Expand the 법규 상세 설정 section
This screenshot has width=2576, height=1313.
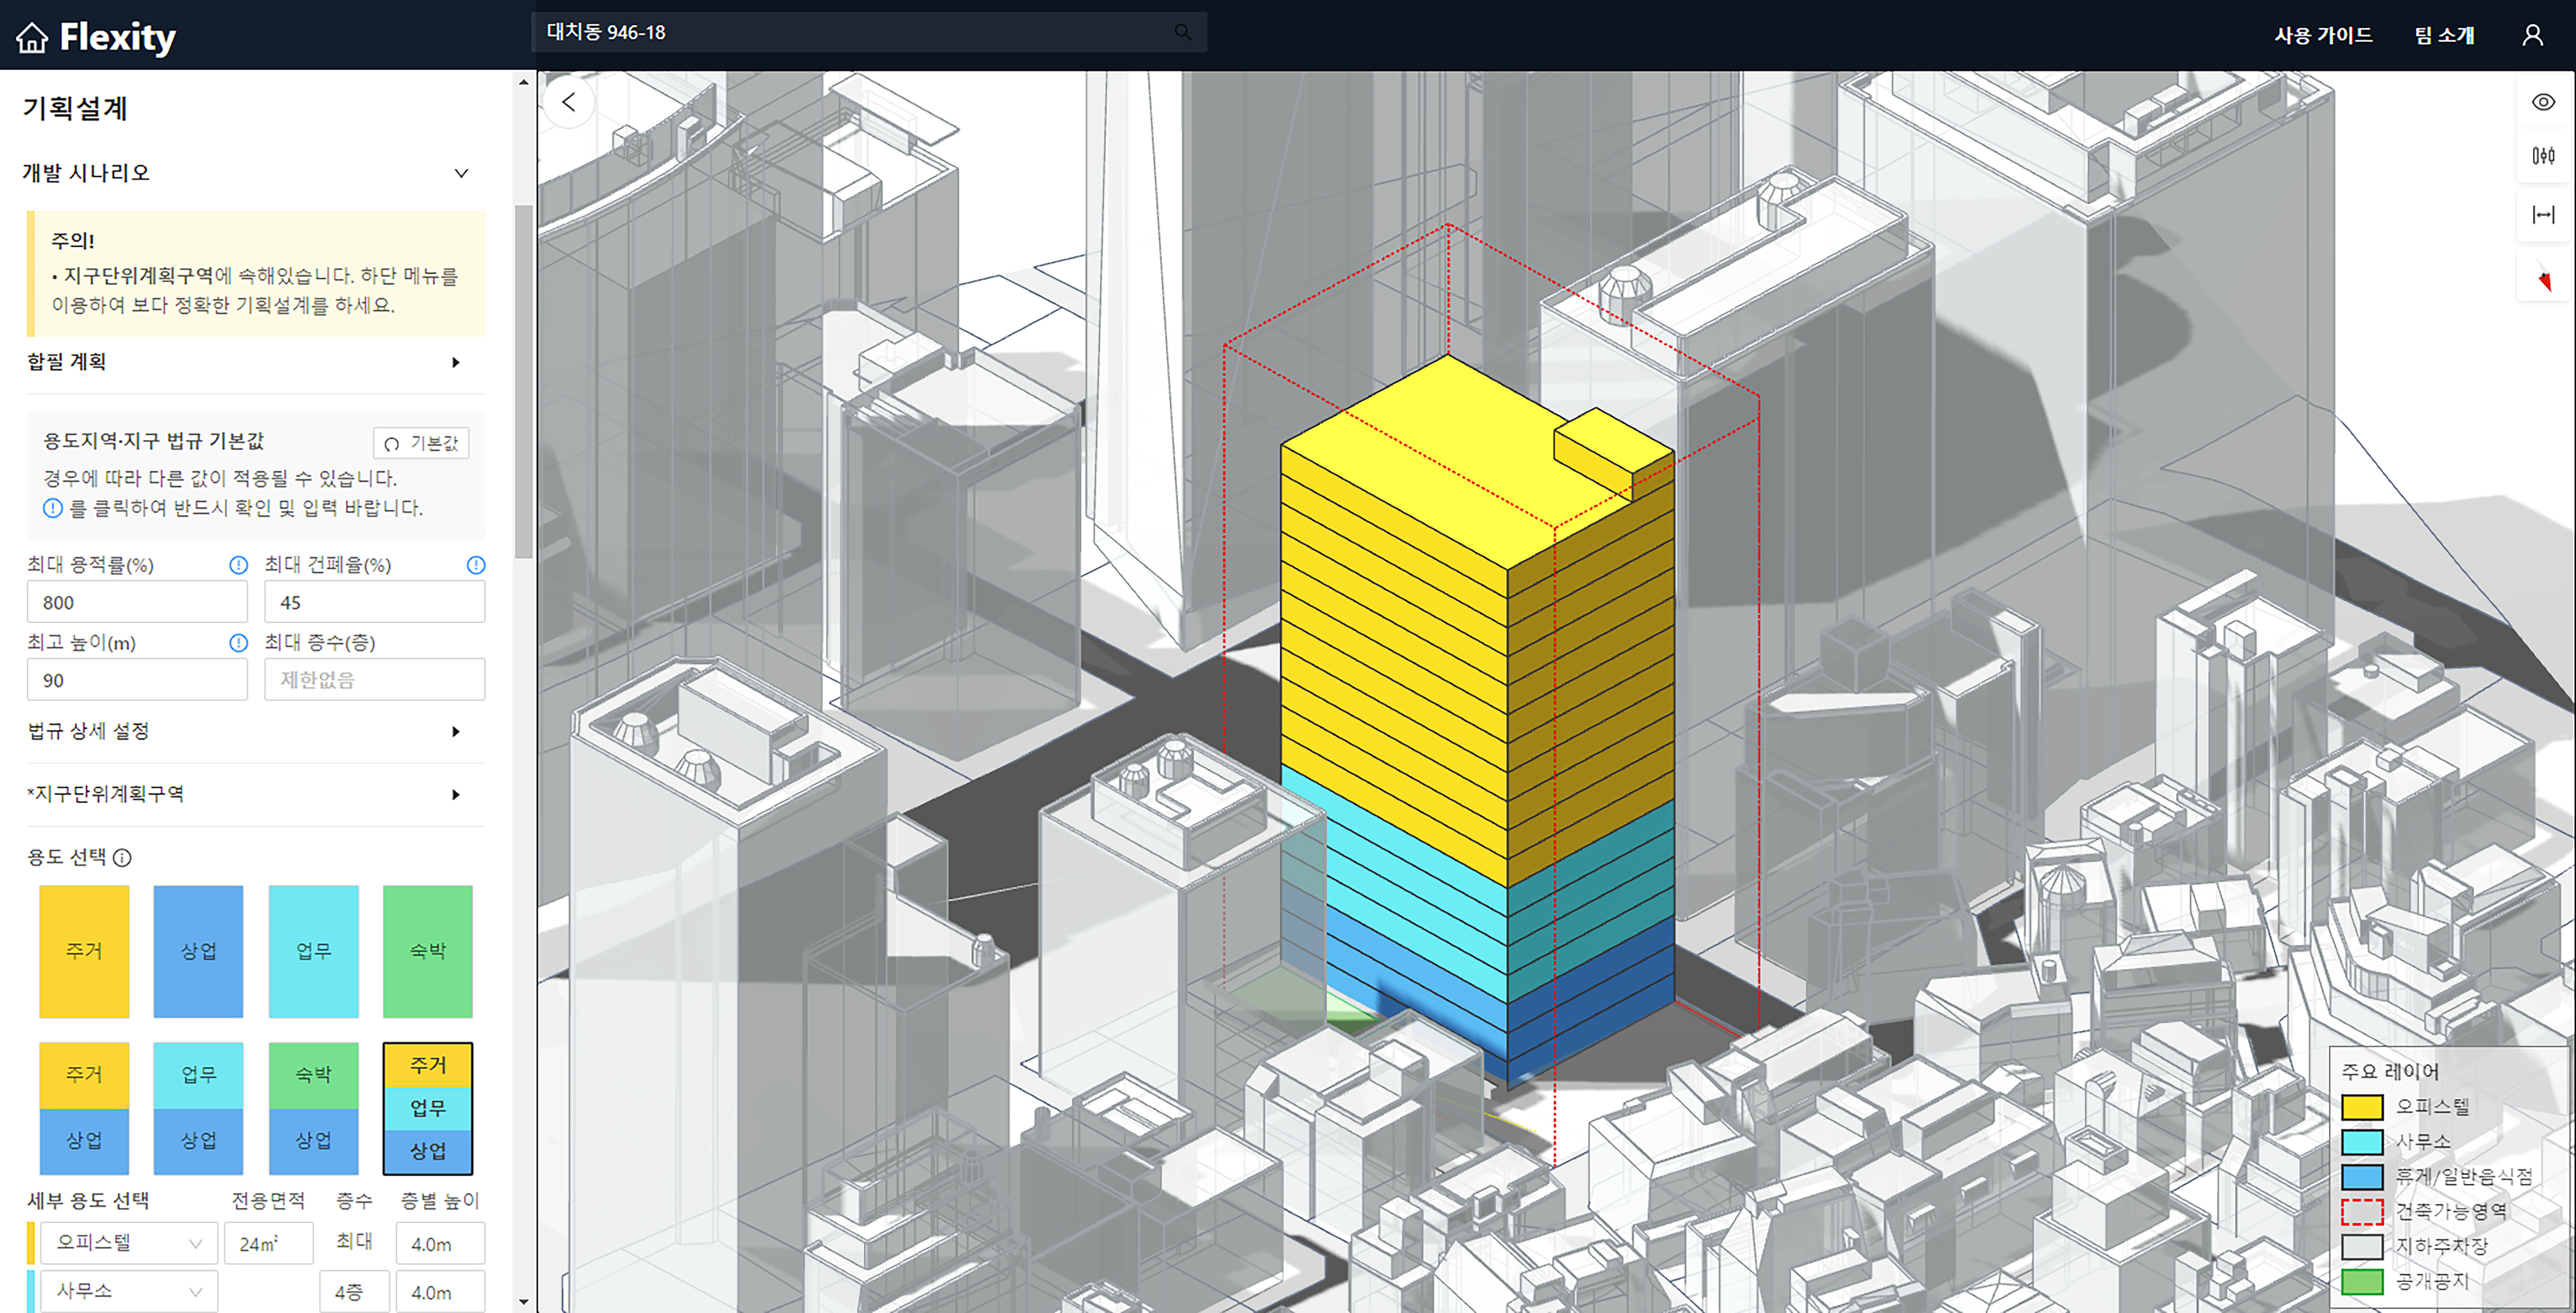point(455,731)
